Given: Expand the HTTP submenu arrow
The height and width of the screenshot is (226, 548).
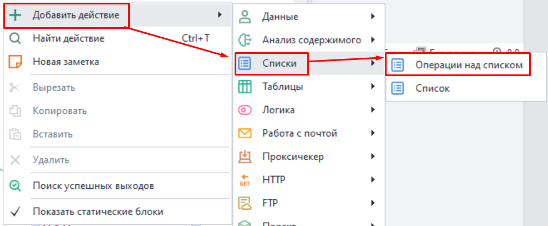Looking at the screenshot, I should click(x=373, y=179).
